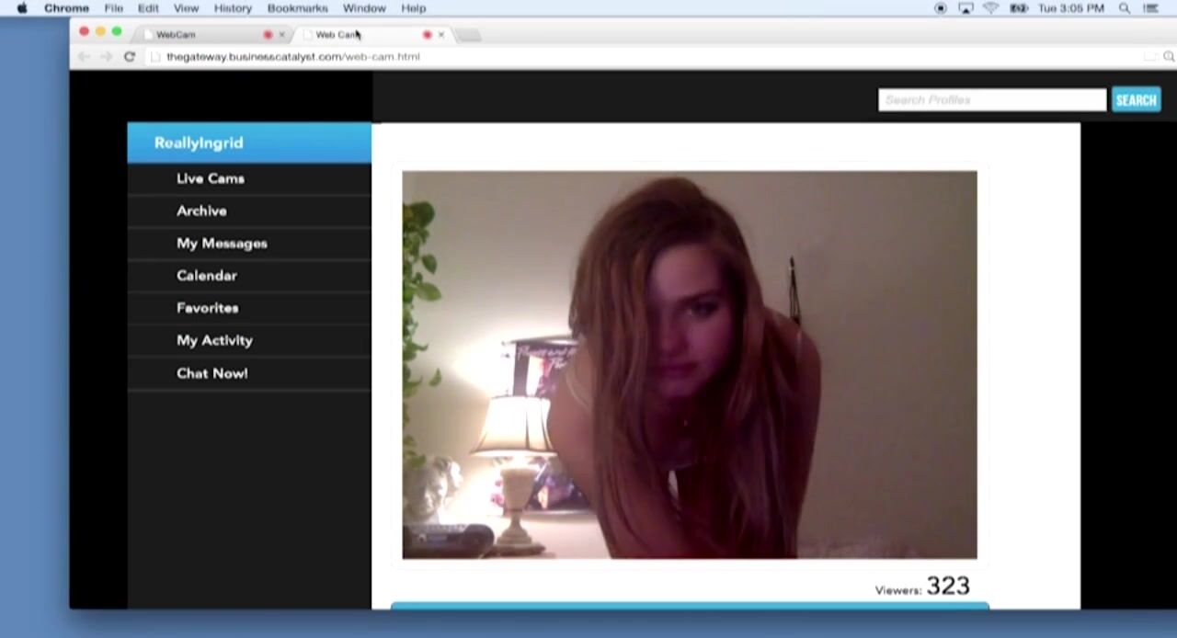Go to My Messages

[x=222, y=244]
